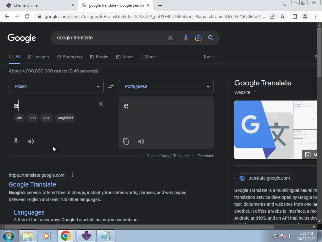Pick the 'aha' suggestion chip
The image size is (322, 242).
pos(32,118)
